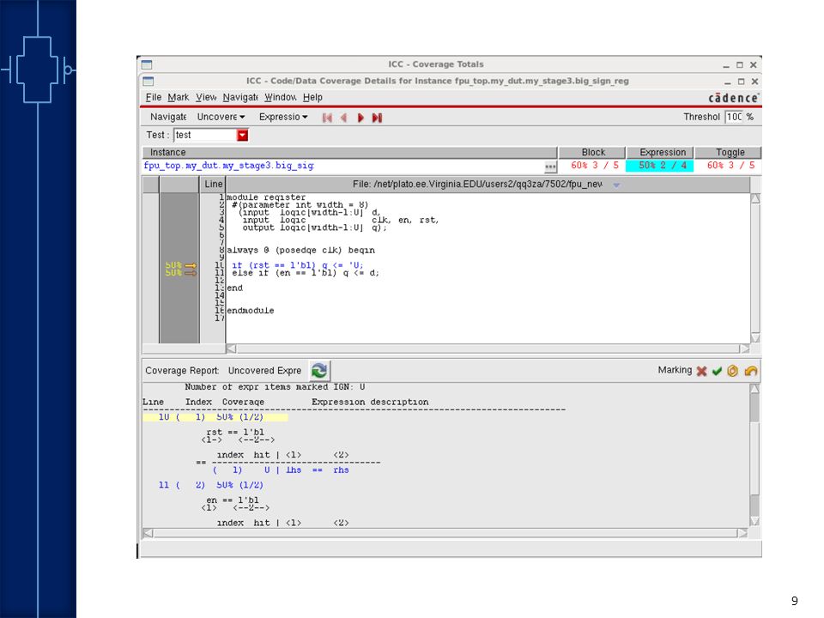Click Expression coverage value 50% 2 / 4

660,166
